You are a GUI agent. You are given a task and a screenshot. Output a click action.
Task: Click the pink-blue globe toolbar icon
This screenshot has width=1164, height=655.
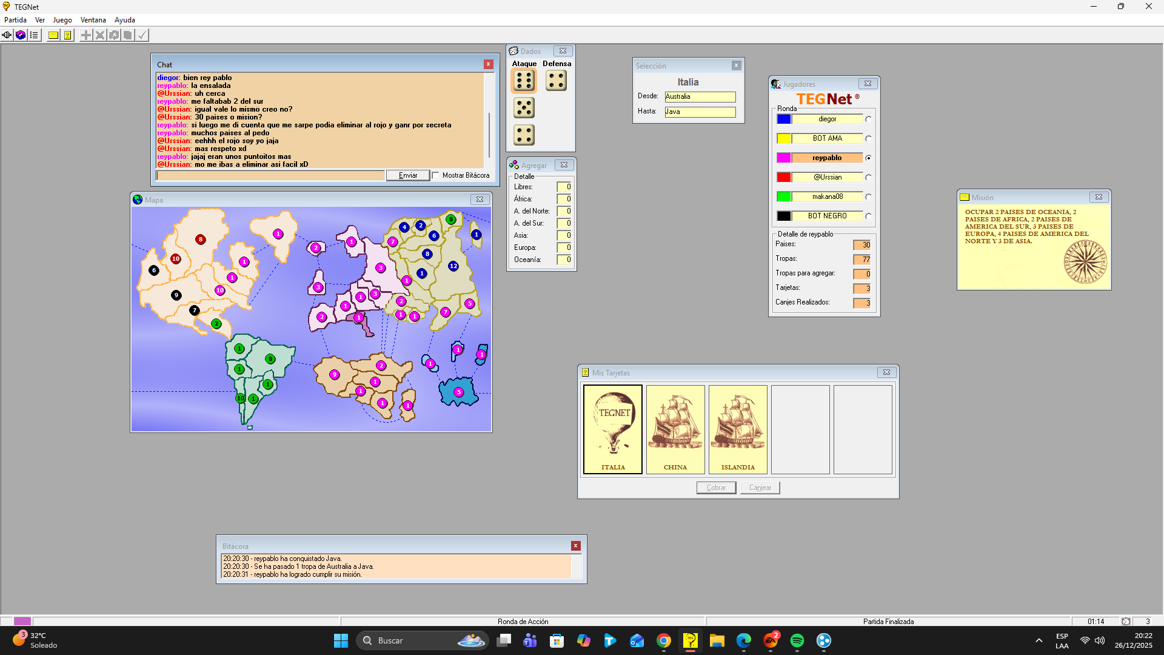(21, 35)
